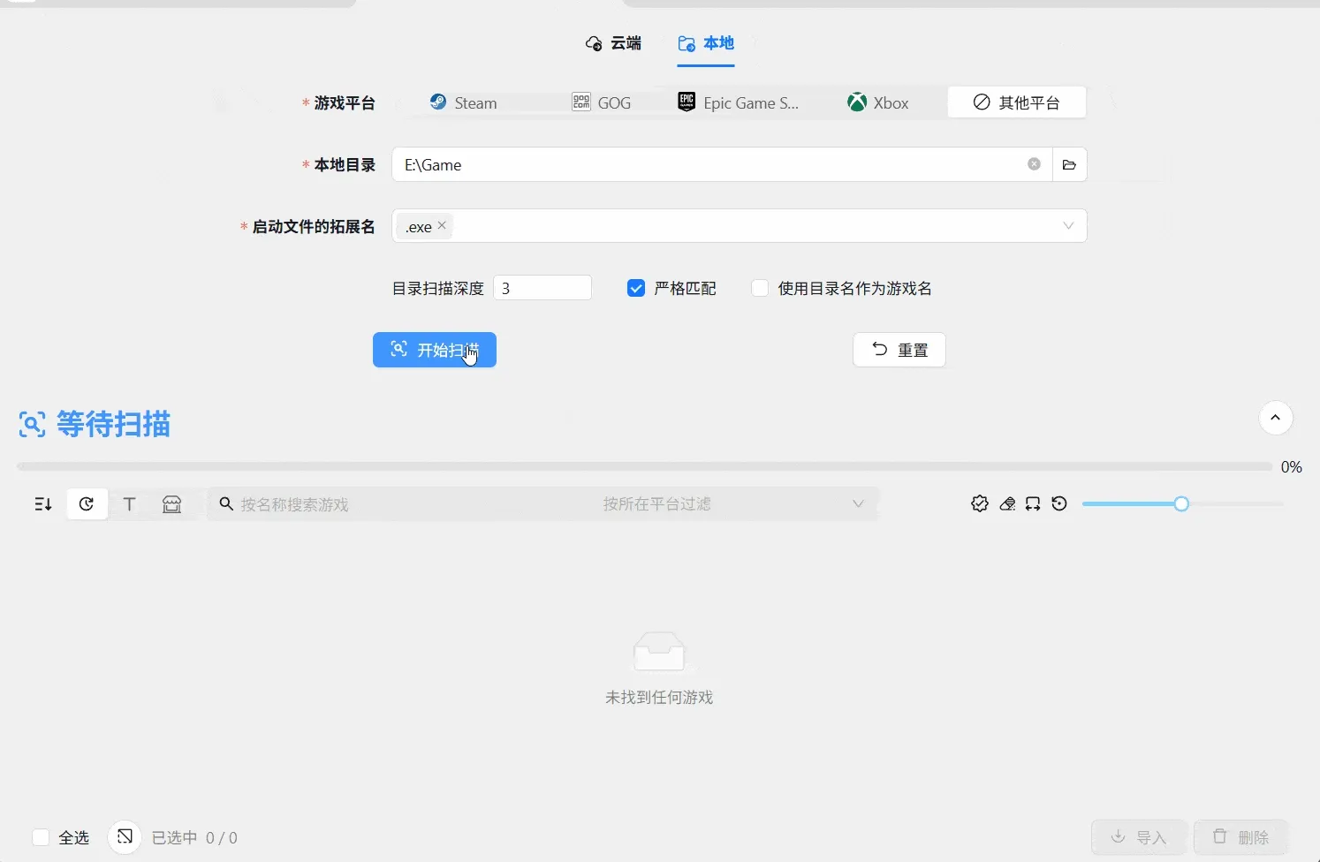Collapse the 等待扫描 section with the chevron
The height and width of the screenshot is (862, 1320).
coord(1276,418)
